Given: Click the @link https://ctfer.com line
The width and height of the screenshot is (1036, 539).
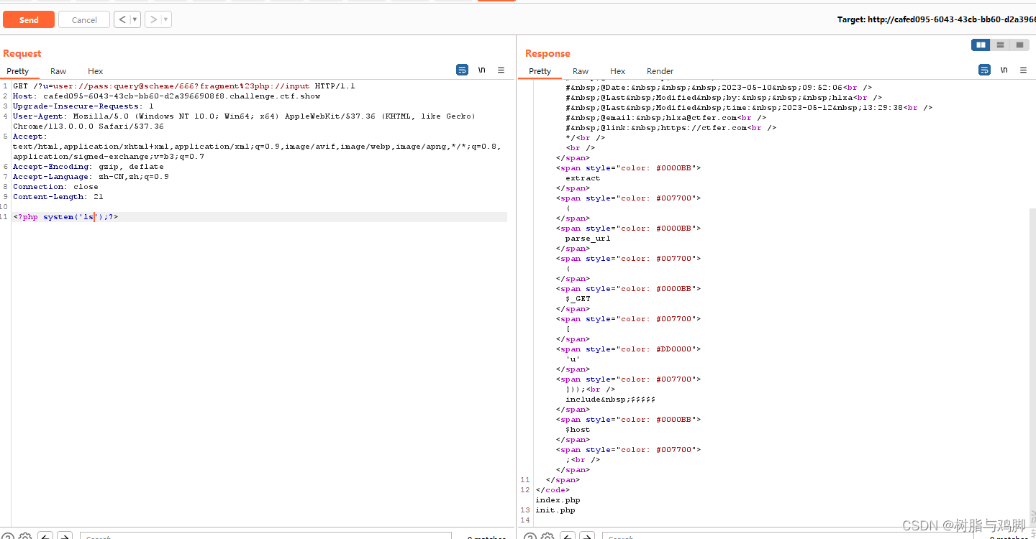Looking at the screenshot, I should [x=671, y=128].
